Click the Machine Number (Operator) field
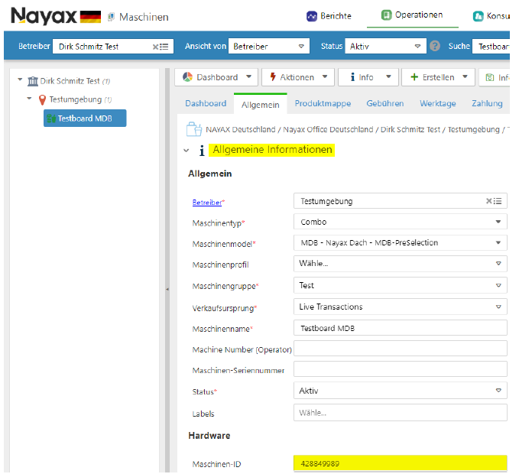519x474 pixels. click(401, 349)
